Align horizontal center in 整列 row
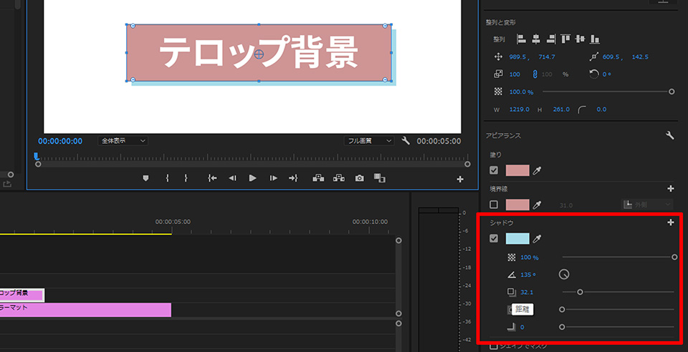 [536, 39]
